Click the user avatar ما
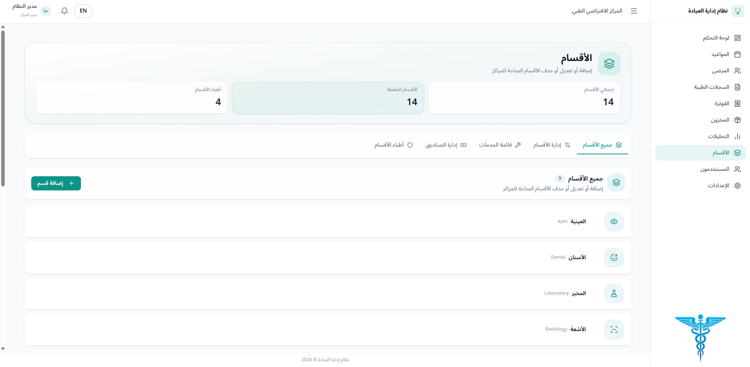750x367 pixels. click(x=45, y=11)
